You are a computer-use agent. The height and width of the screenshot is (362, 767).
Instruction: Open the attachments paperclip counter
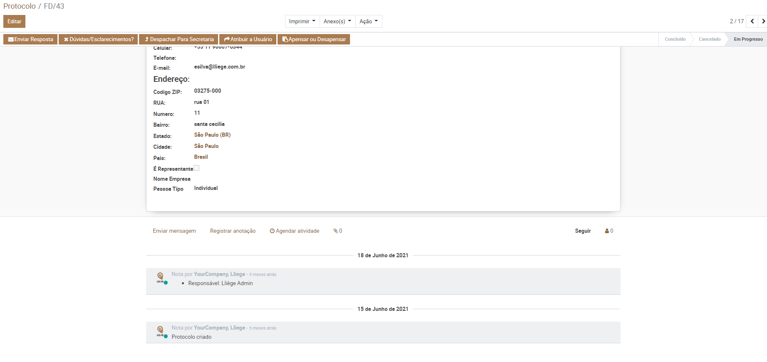click(338, 231)
